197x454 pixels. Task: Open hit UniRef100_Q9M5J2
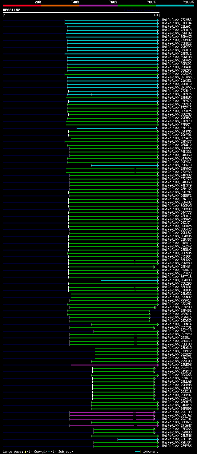[x=177, y=53]
